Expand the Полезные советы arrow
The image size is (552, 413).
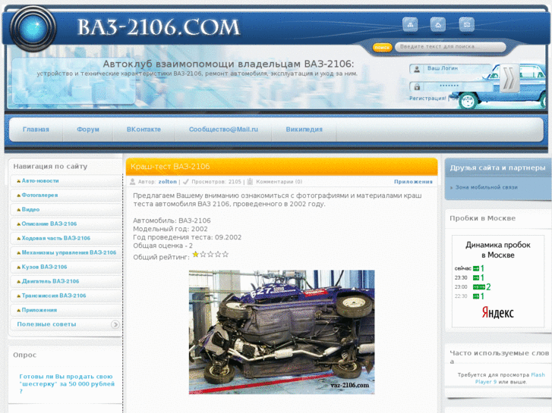pos(115,324)
